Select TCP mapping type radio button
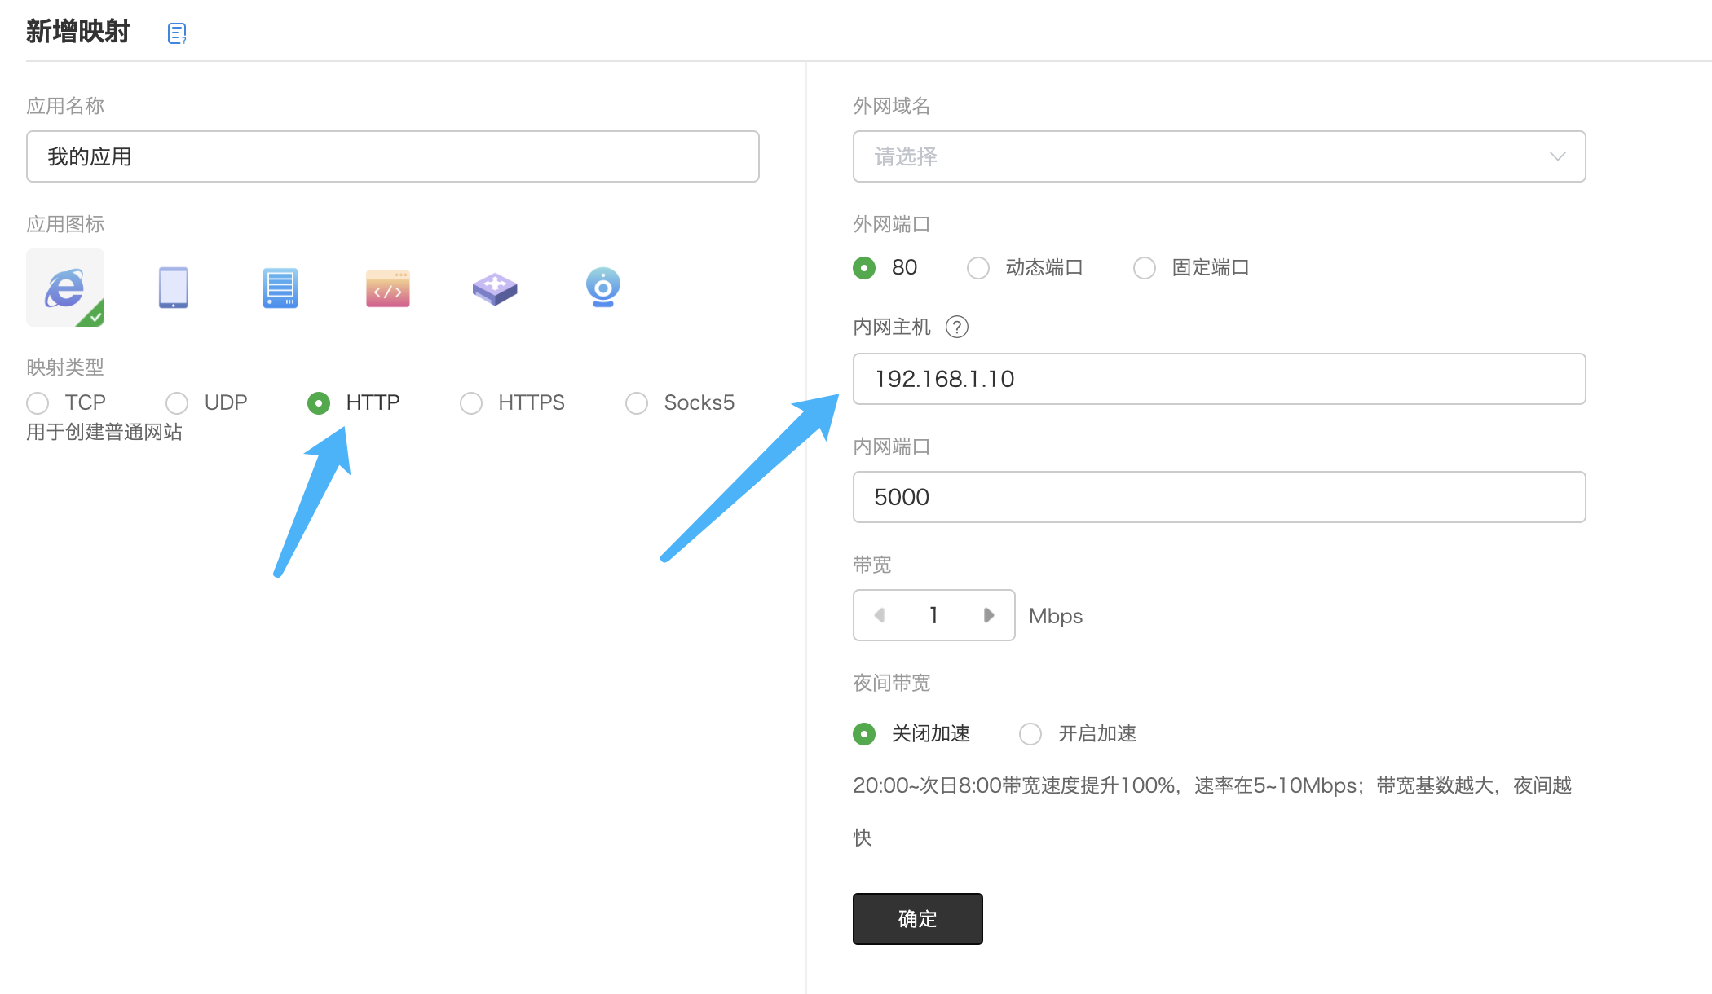The image size is (1712, 994). click(38, 402)
